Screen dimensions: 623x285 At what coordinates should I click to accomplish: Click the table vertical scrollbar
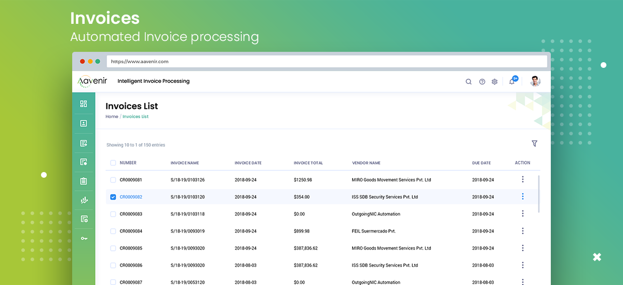click(538, 193)
